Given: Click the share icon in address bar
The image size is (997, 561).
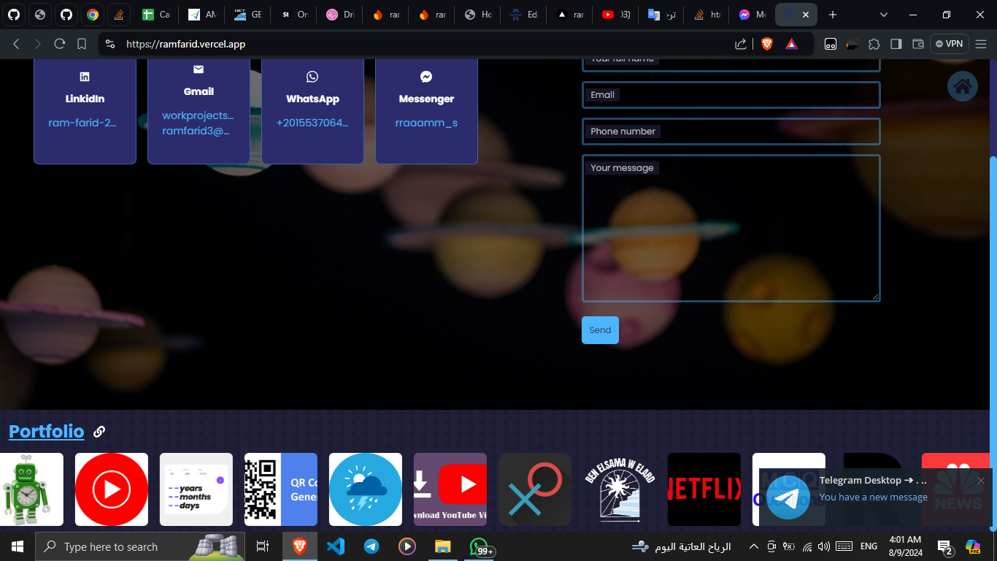Looking at the screenshot, I should (741, 44).
